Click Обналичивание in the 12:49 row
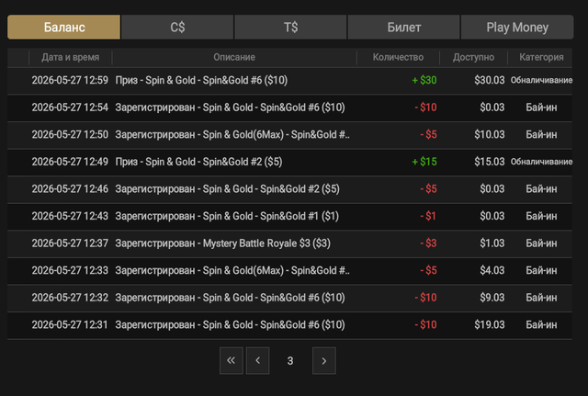The height and width of the screenshot is (396, 588). (541, 162)
